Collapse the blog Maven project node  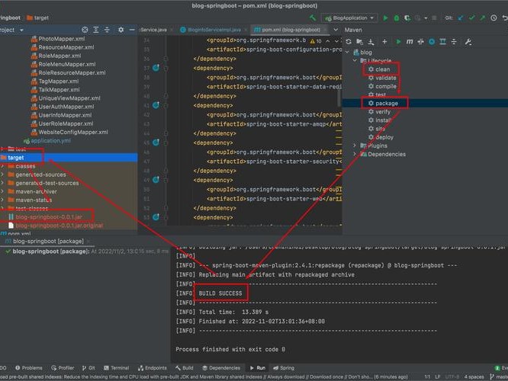347,52
